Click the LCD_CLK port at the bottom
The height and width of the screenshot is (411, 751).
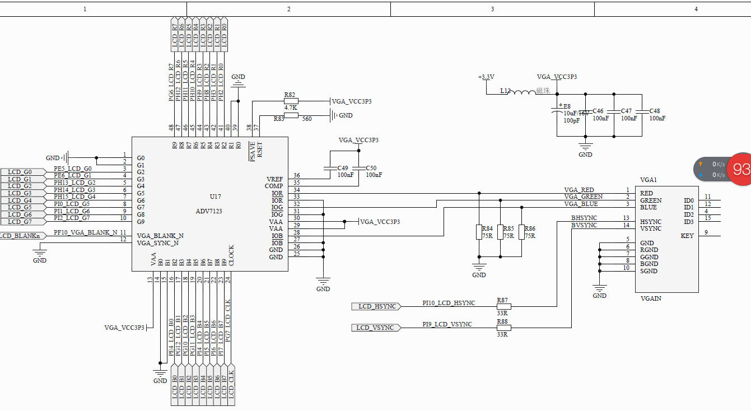pos(231,385)
